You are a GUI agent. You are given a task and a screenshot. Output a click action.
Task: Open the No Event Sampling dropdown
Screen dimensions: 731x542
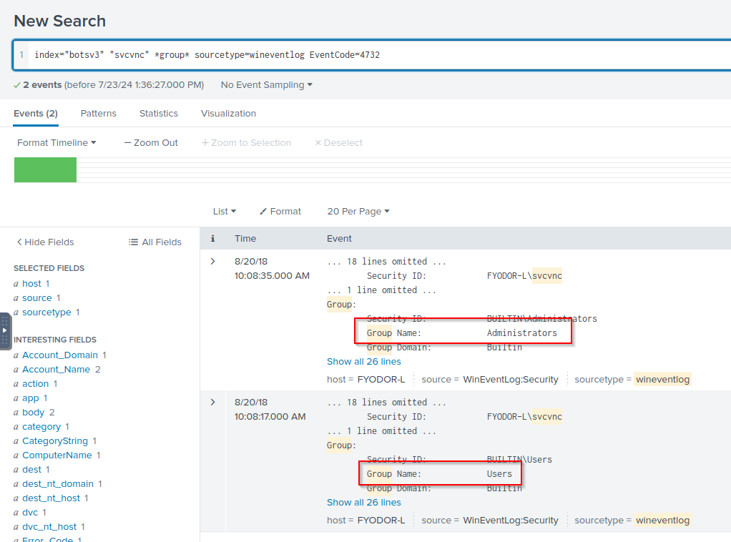click(266, 85)
